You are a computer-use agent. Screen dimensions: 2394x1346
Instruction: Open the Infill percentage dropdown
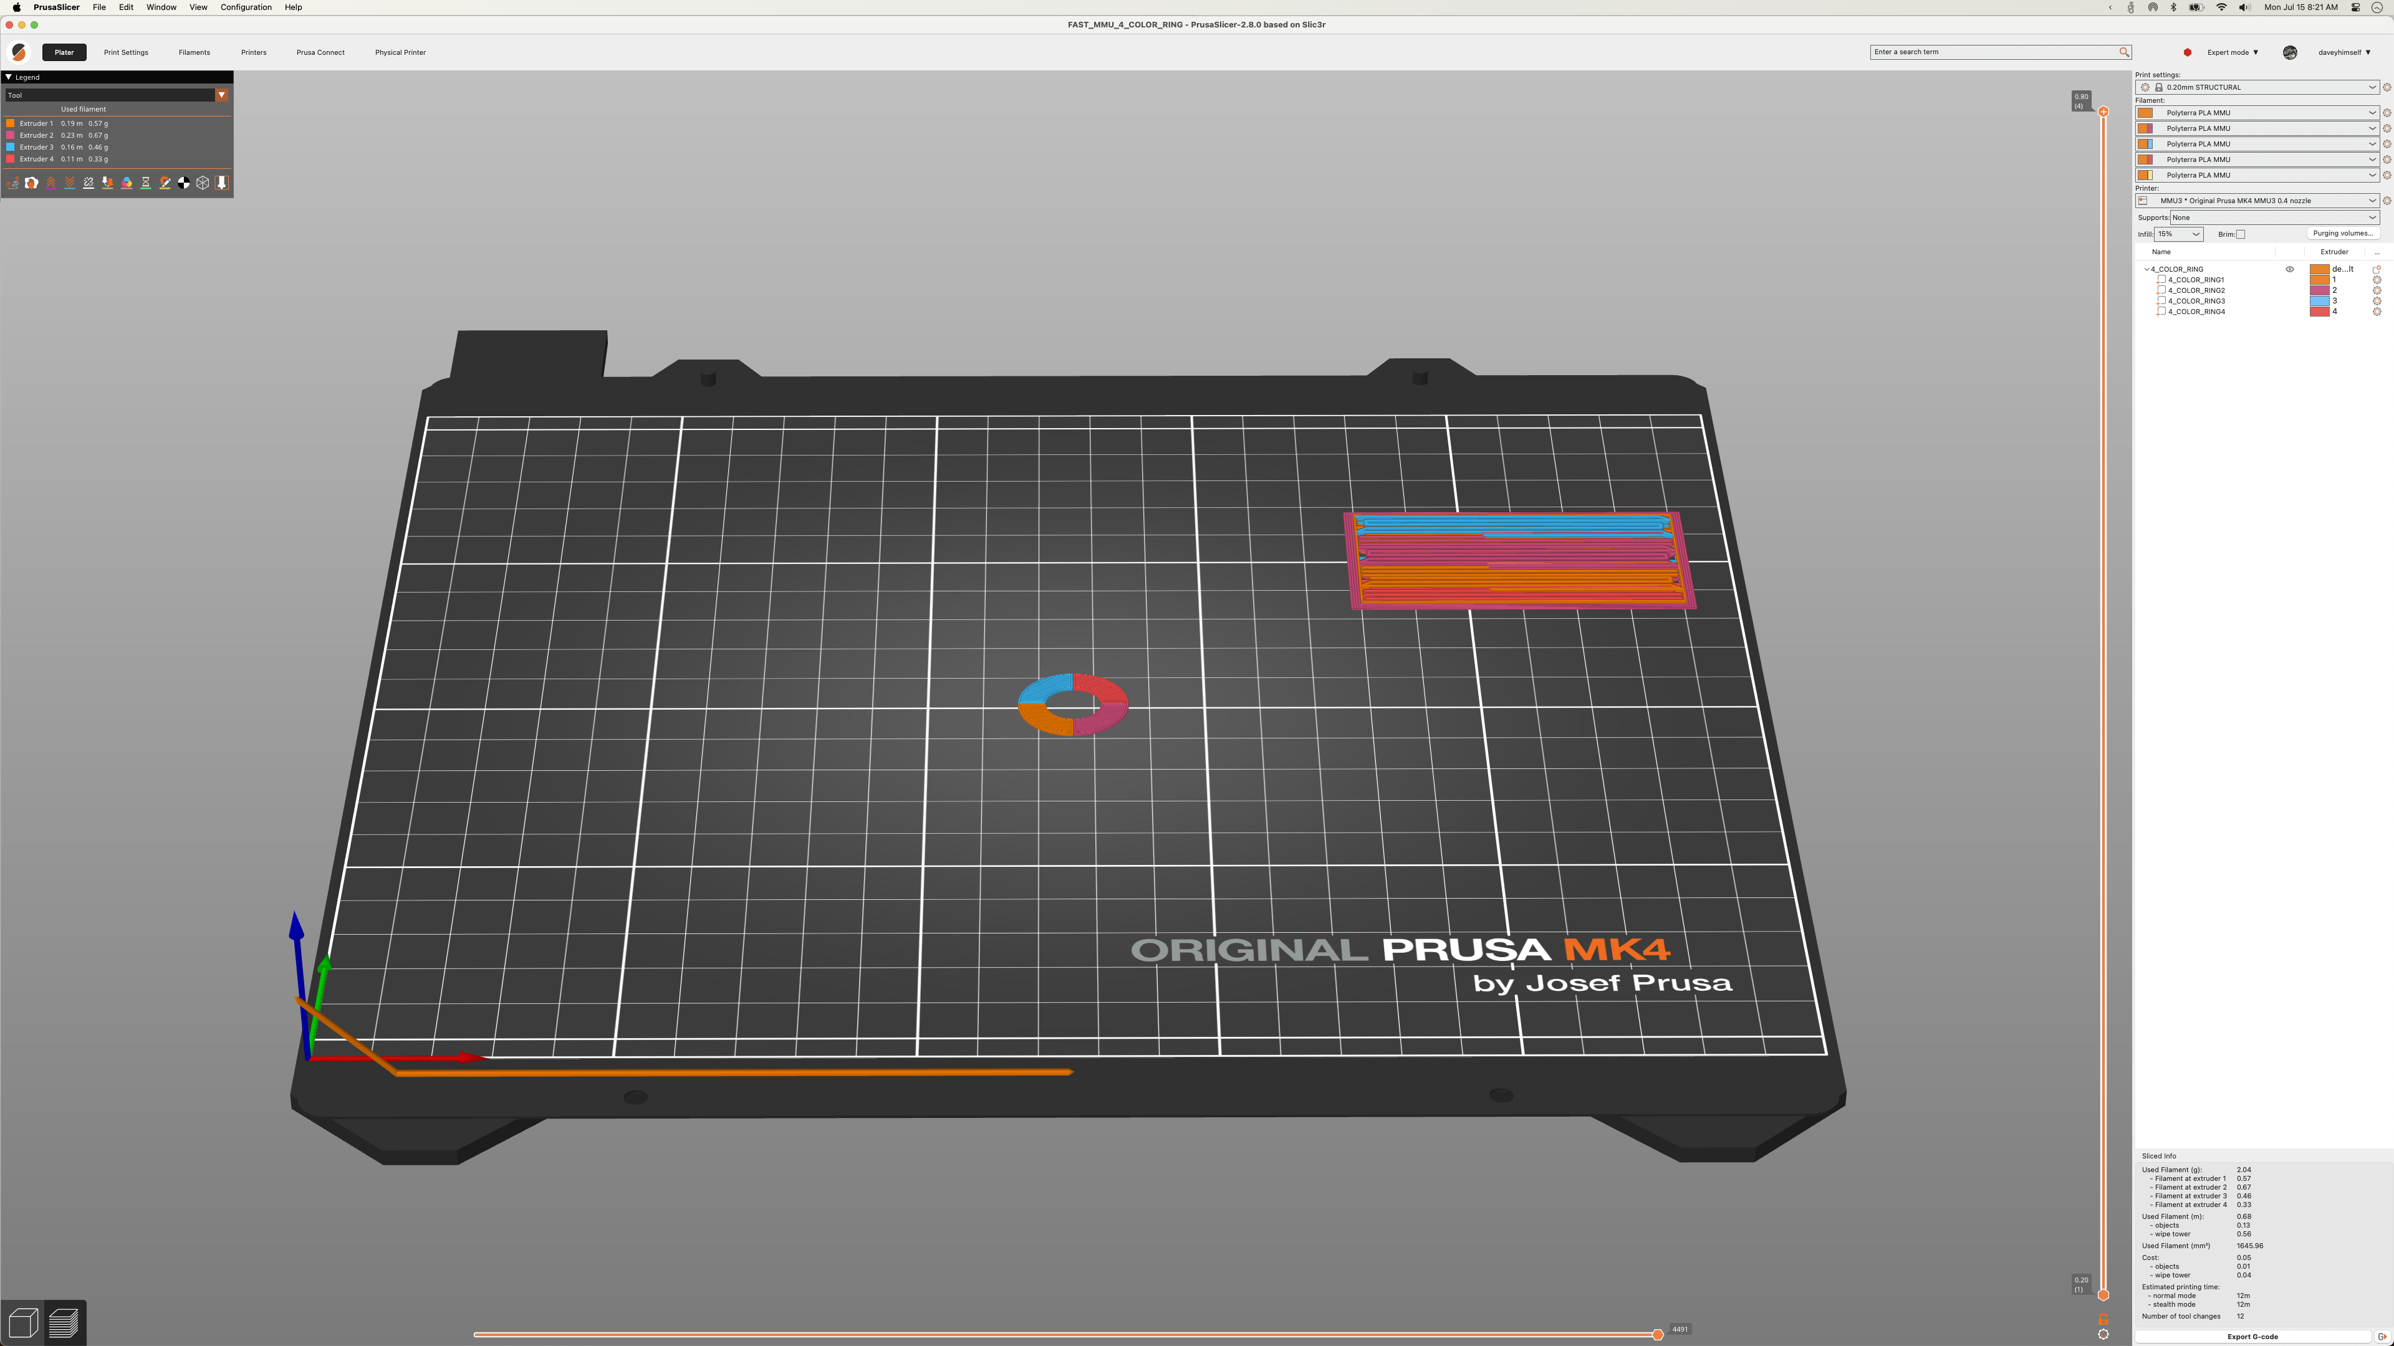pyautogui.click(x=2178, y=234)
